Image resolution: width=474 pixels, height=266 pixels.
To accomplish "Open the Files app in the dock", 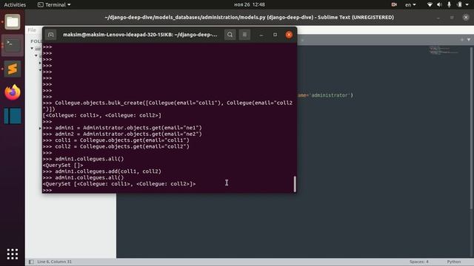I will pos(13,21).
